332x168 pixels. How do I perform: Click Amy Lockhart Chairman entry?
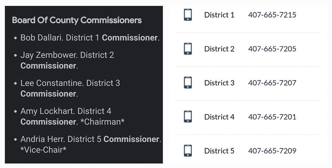pyautogui.click(x=73, y=116)
